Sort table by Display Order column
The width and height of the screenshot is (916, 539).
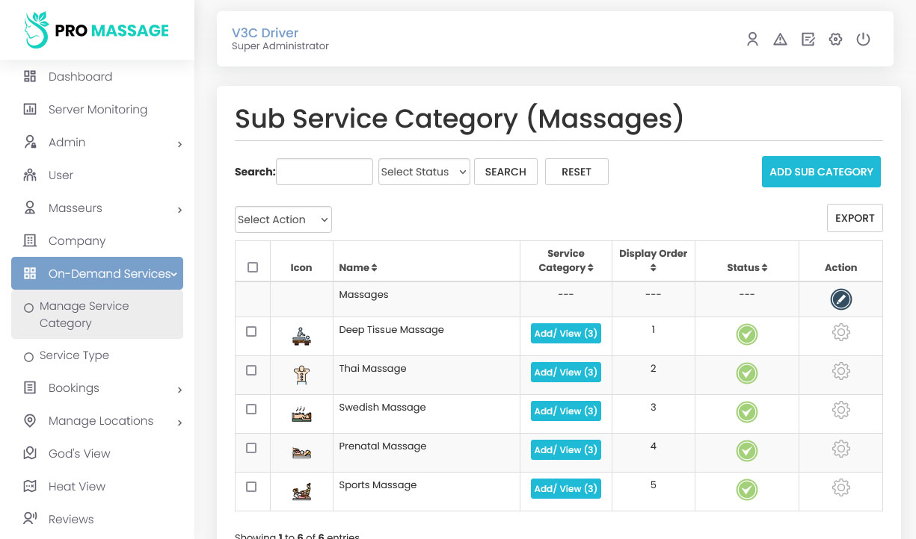653,261
